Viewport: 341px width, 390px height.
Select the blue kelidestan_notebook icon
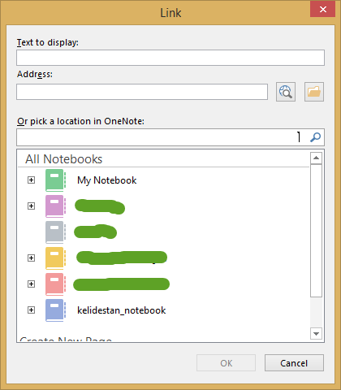click(55, 310)
